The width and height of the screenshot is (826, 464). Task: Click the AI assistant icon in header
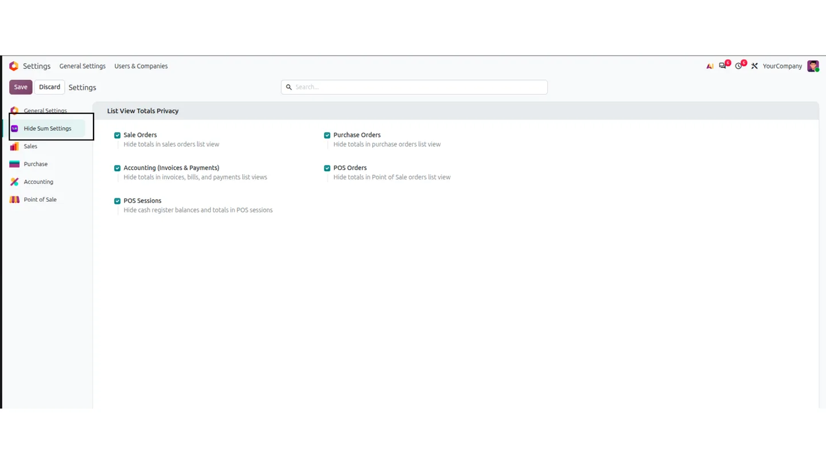[710, 66]
